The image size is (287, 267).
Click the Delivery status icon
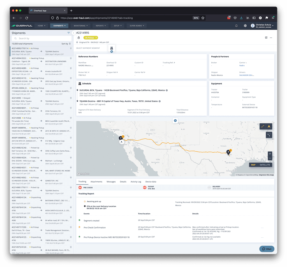(209, 188)
